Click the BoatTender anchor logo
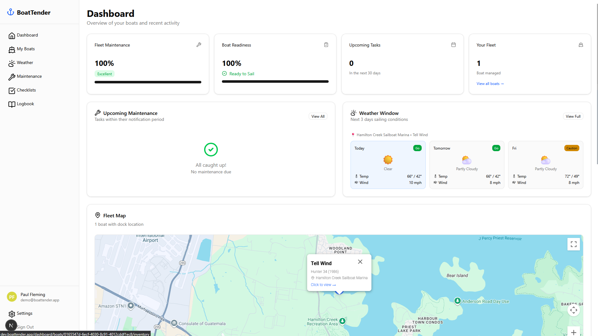This screenshot has width=598, height=336. 11,12
